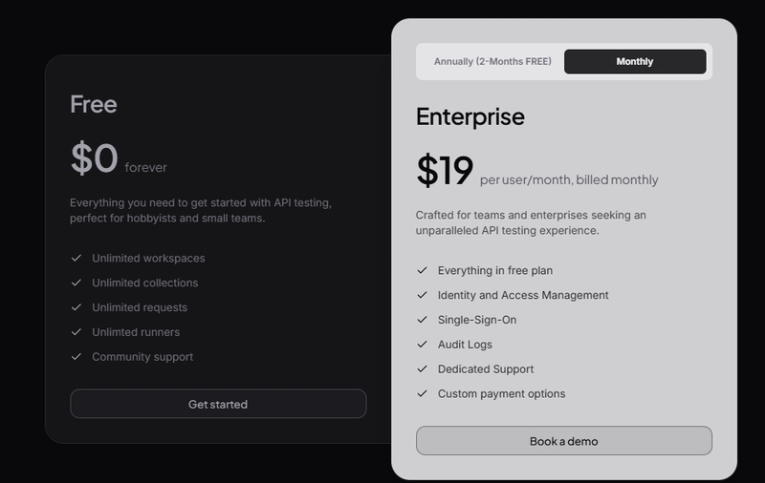Click the Custom payment options text

501,394
